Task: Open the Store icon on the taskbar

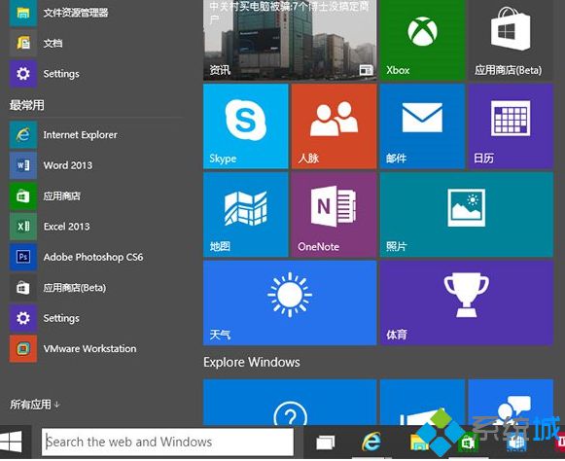Action: click(468, 443)
